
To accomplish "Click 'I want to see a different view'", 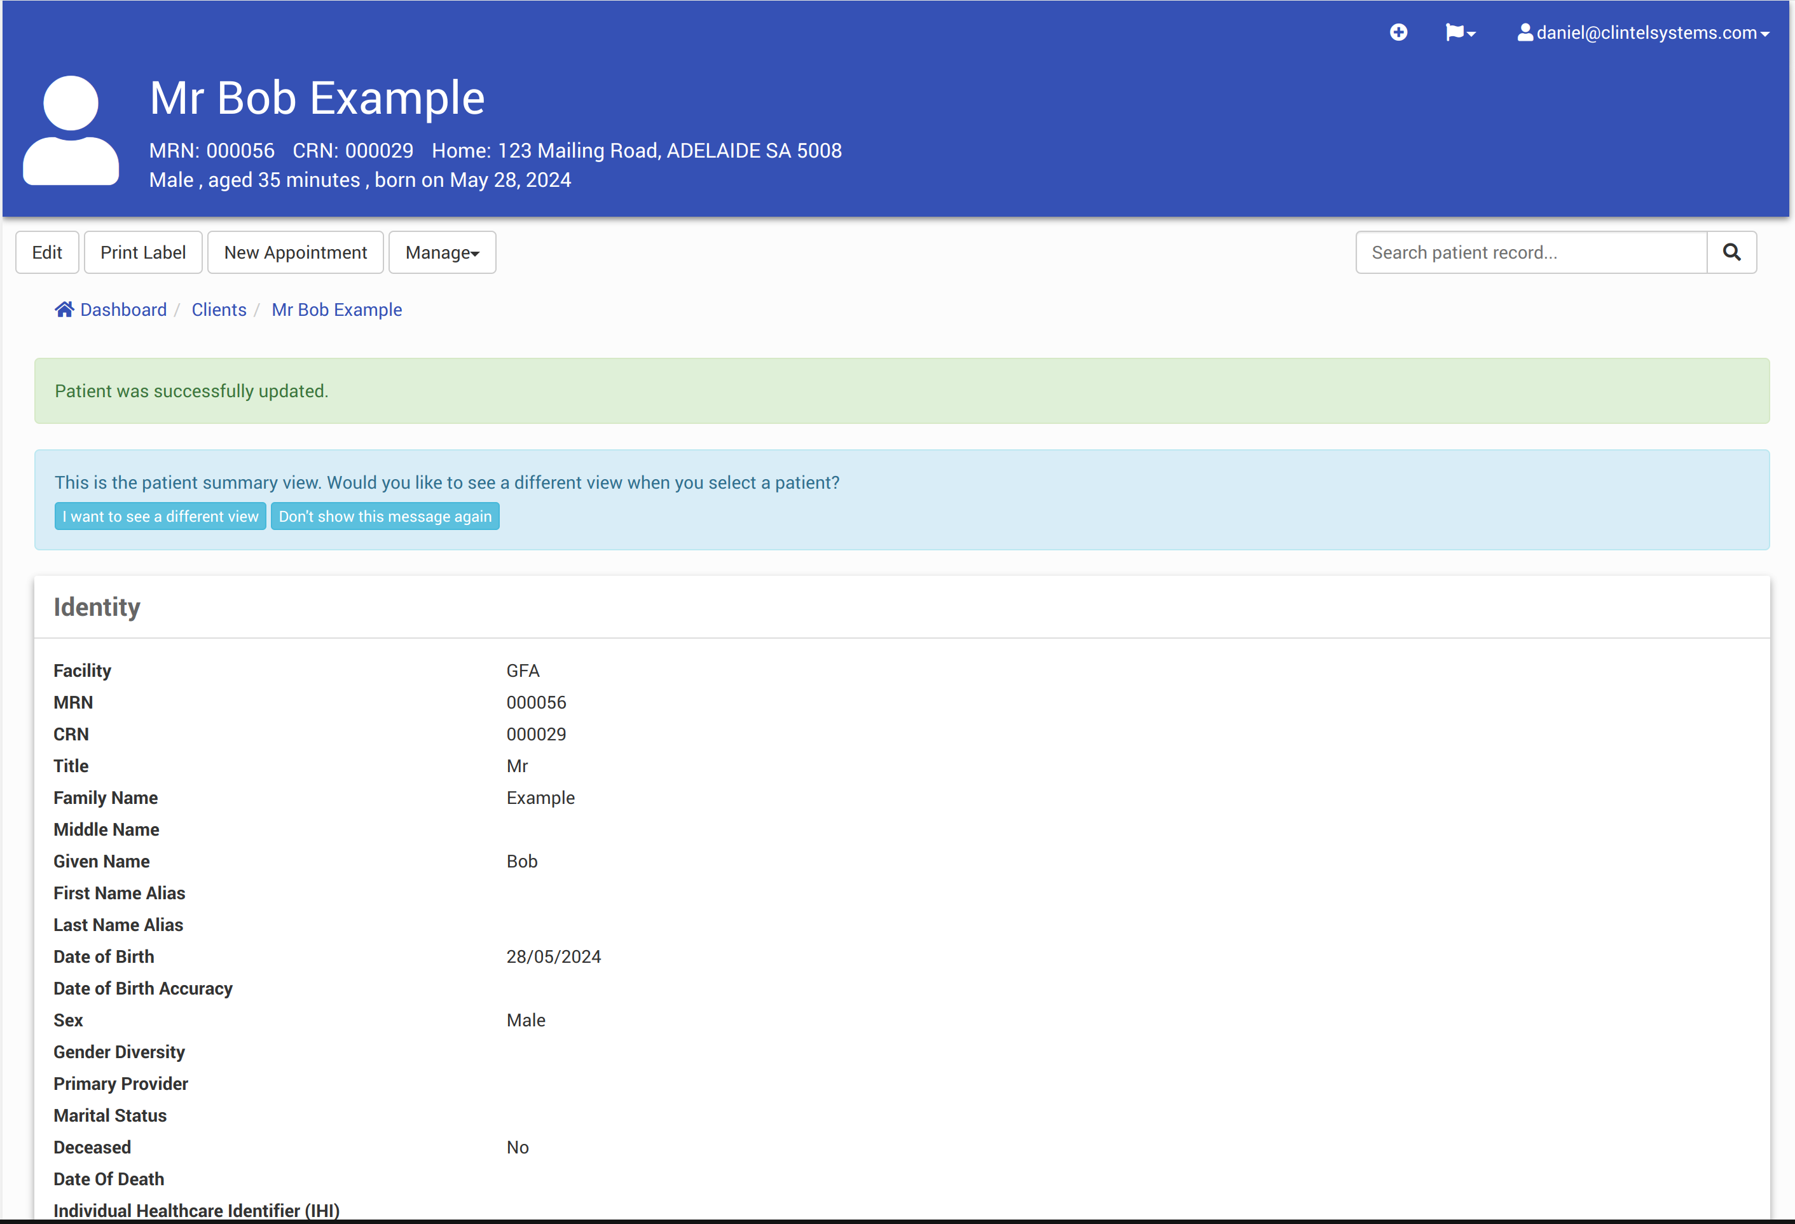I will (160, 516).
